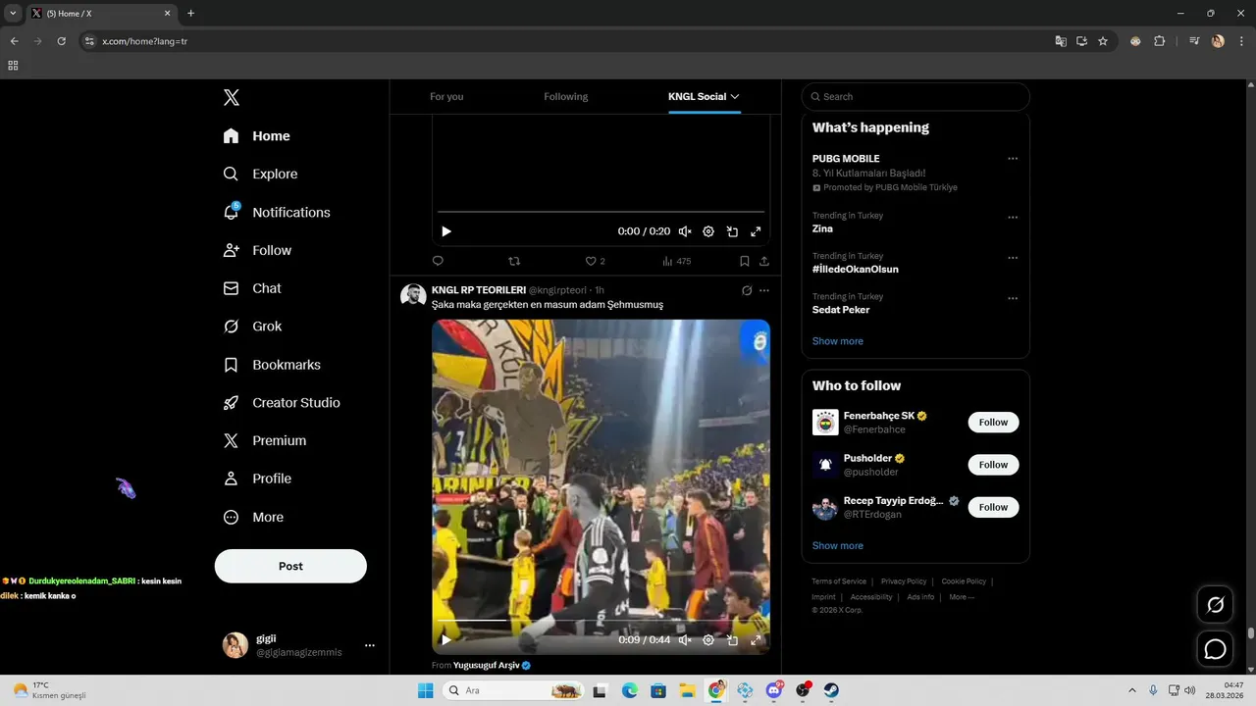
Task: View analytics showing 475 views
Action: click(x=676, y=261)
